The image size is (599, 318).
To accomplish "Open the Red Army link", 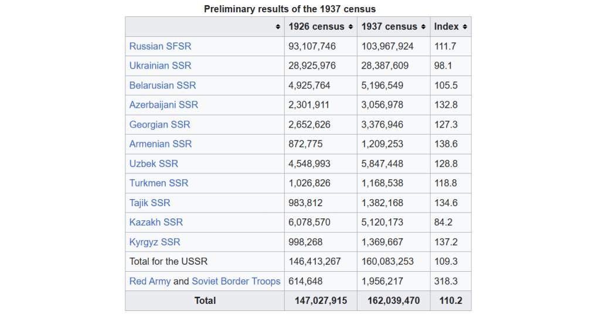I will click(x=149, y=282).
